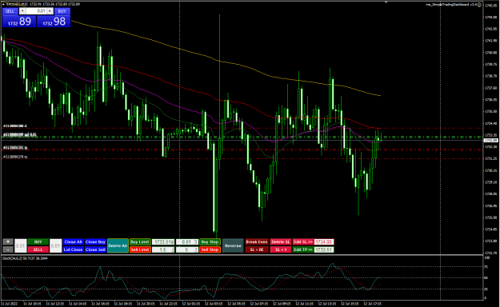Click the stochastic level 75 scale label
This screenshot has width=500, height=307.
point(486,267)
